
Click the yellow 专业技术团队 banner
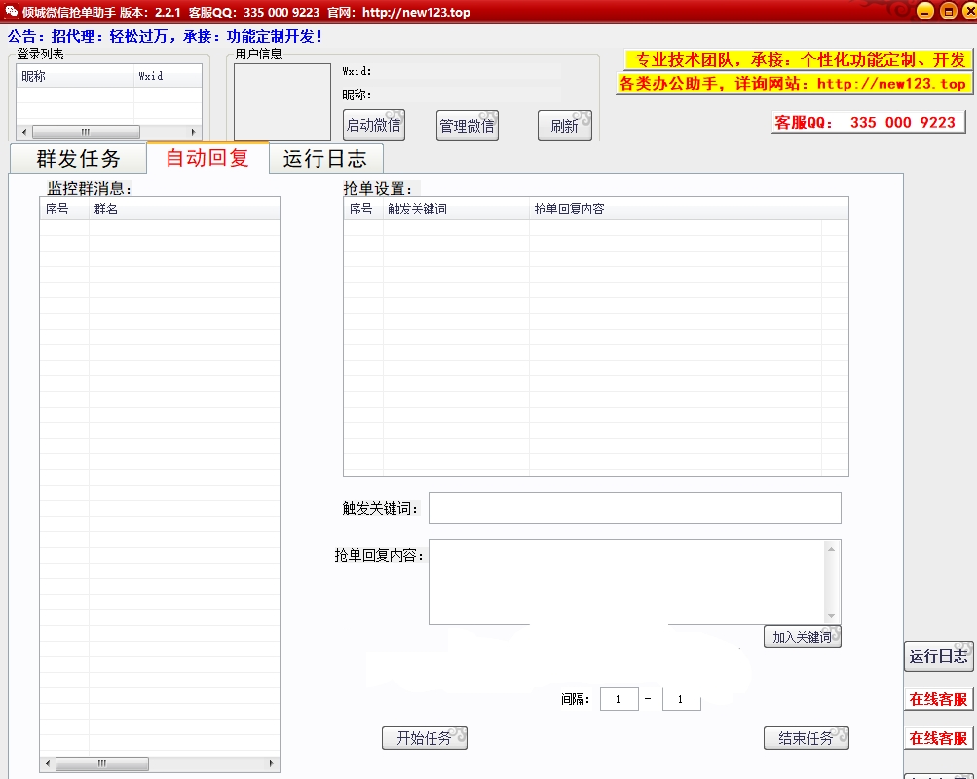click(799, 59)
